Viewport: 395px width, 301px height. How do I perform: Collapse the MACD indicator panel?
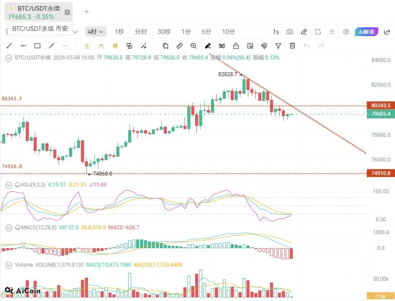(x=9, y=228)
